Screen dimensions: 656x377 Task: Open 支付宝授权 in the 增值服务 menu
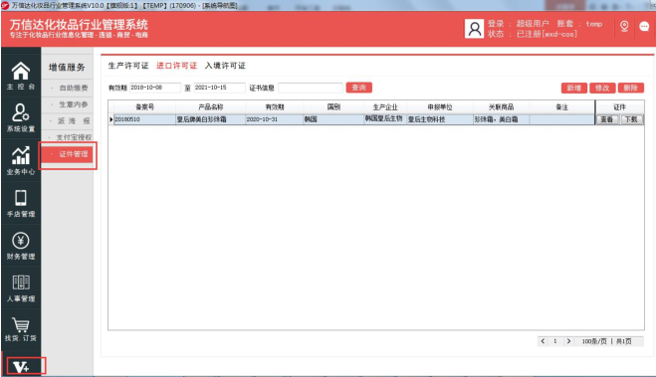[x=74, y=137]
